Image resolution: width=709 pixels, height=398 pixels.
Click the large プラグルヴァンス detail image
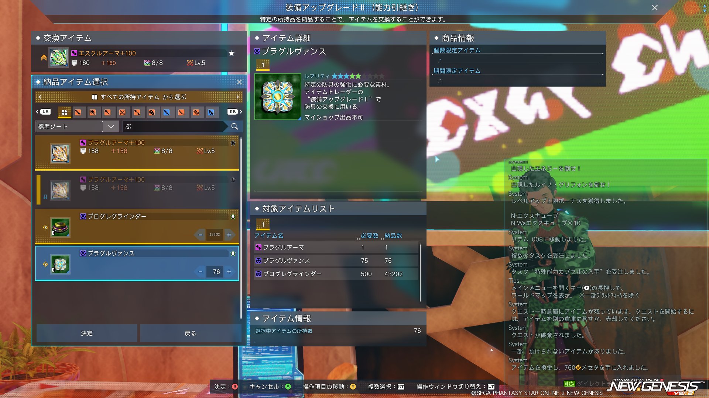pyautogui.click(x=278, y=97)
